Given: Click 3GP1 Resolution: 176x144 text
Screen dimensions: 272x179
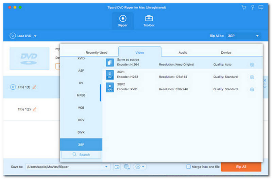Looking at the screenshot, I should 173,77.
